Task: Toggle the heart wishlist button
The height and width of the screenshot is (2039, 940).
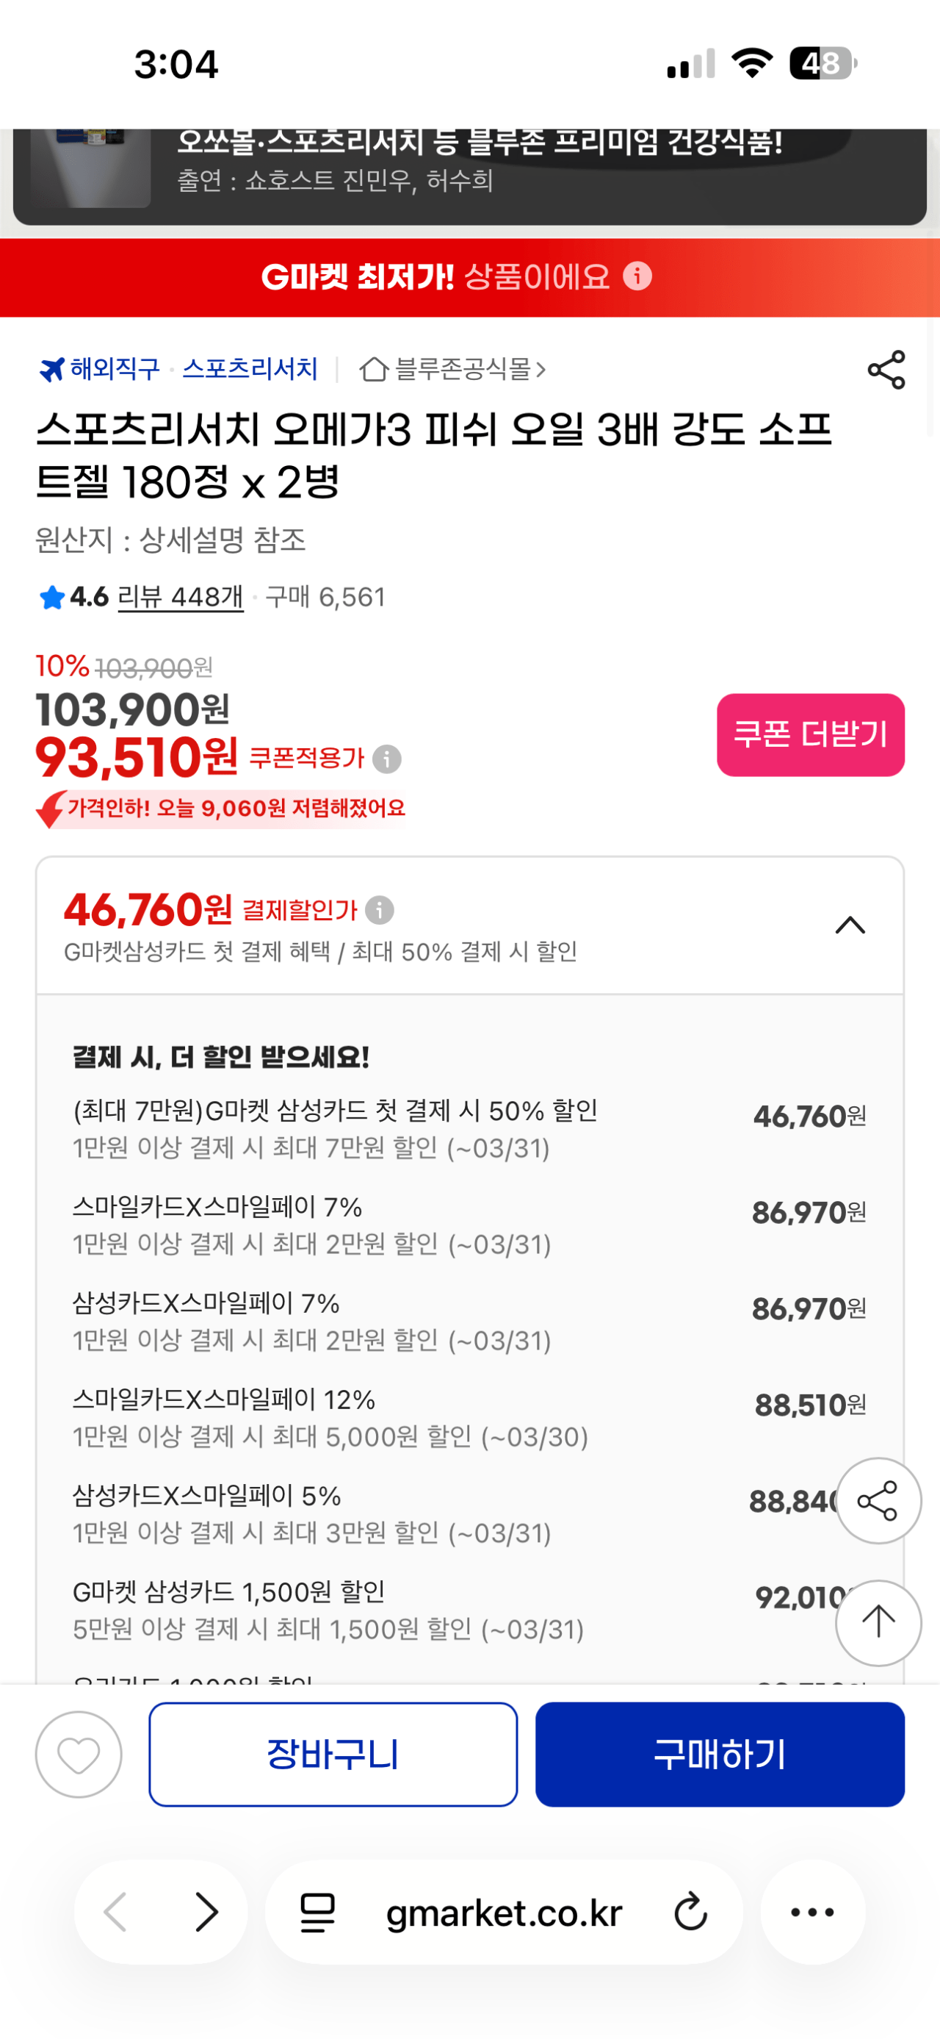Action: pyautogui.click(x=79, y=1754)
